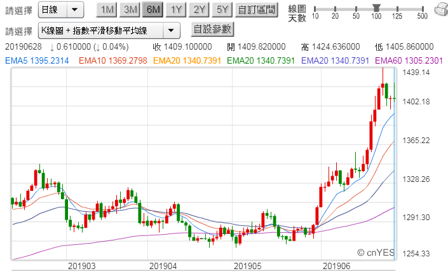Select the 1Y time range
The image size is (448, 271).
pyautogui.click(x=176, y=10)
